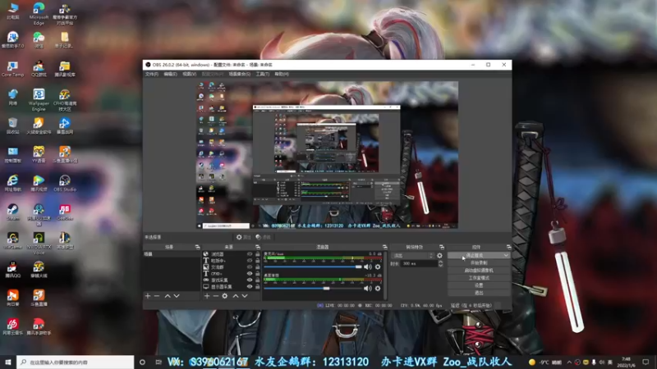
Task: Open the Help menu in OBS
Action: 282,74
